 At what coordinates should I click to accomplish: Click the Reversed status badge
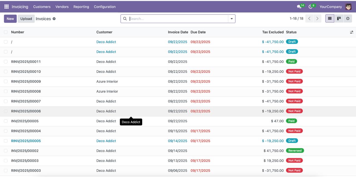[295, 151]
